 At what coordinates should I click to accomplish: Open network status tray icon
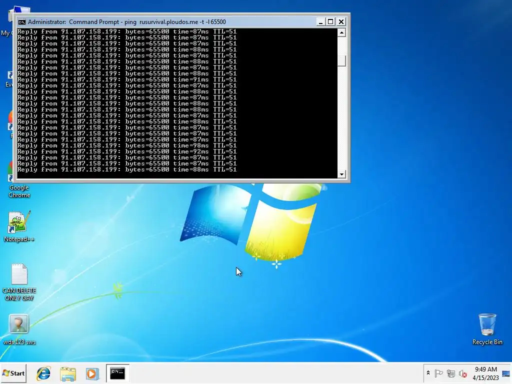(x=451, y=373)
